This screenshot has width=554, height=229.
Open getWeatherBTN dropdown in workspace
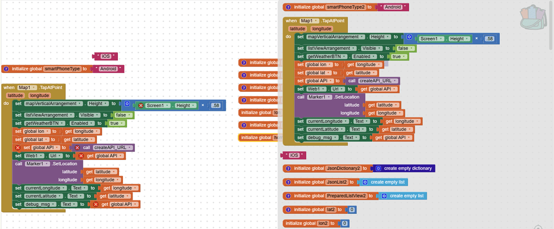click(45, 123)
